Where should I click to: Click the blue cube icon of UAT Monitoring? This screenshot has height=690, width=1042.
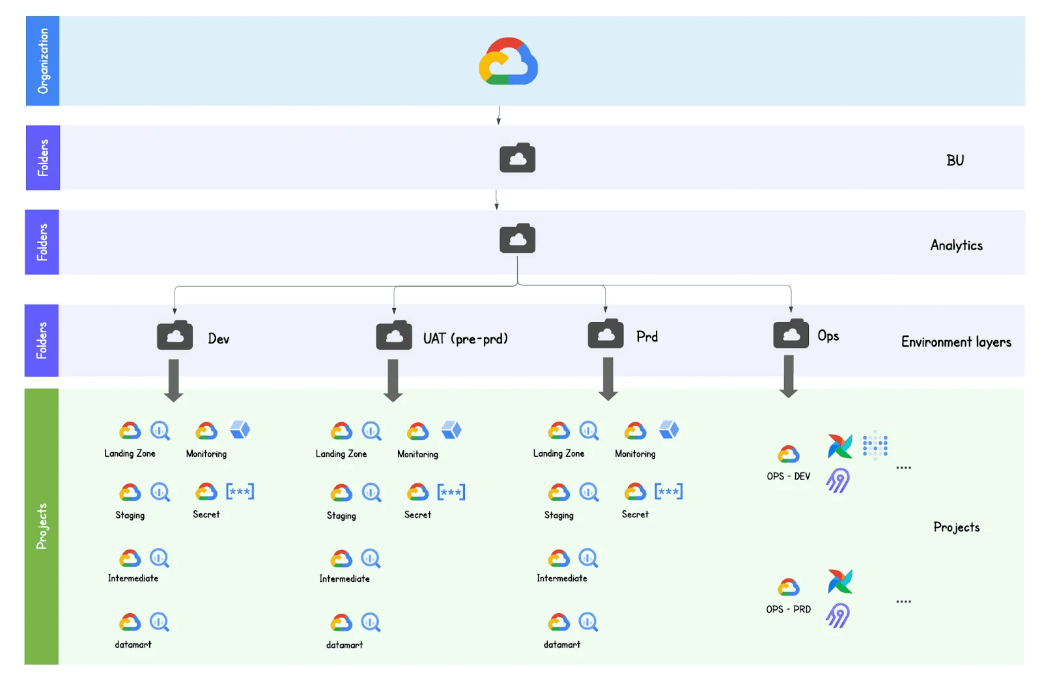point(451,431)
